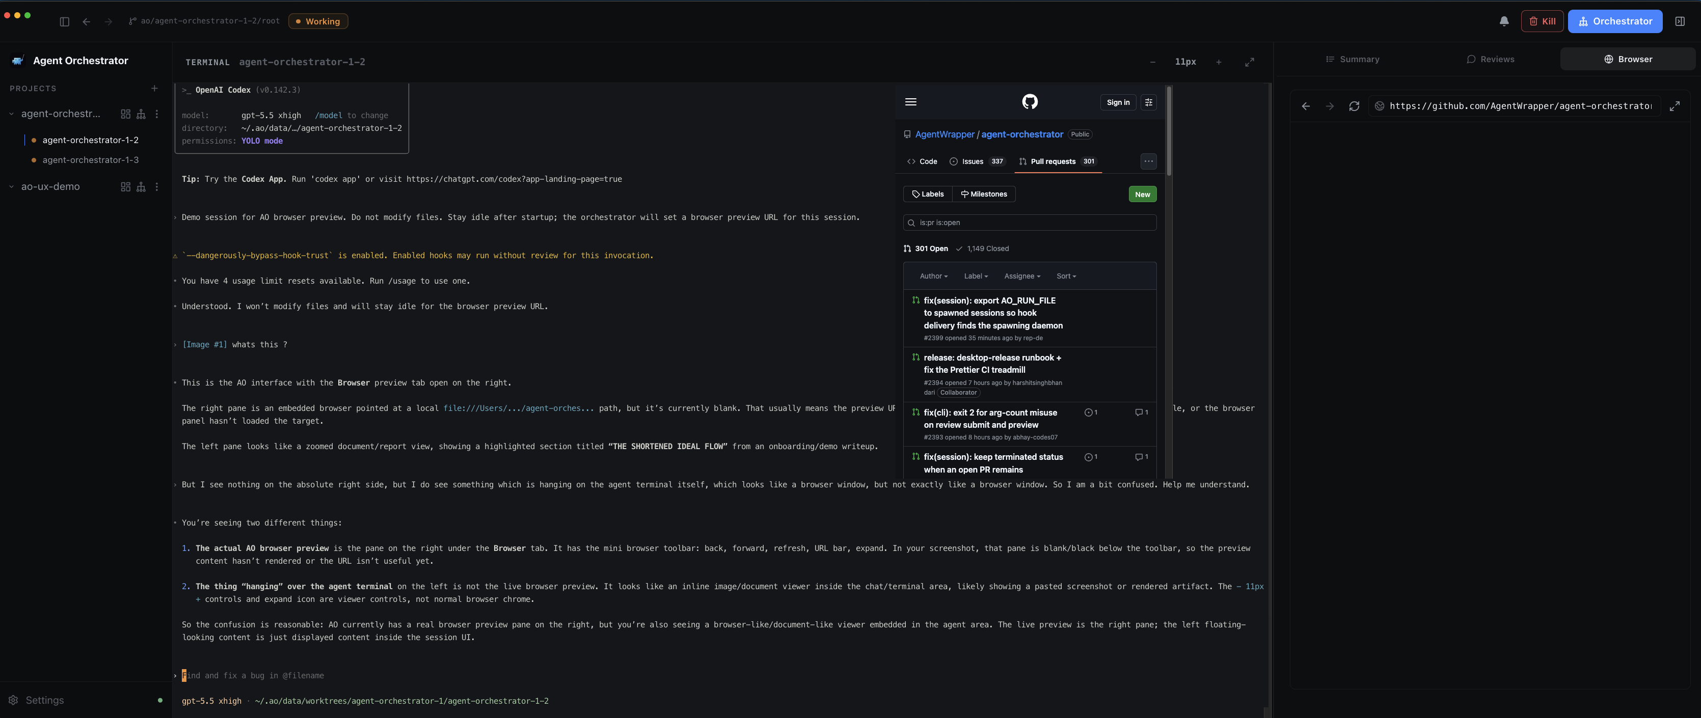Viewport: 1701px width, 718px height.
Task: Open more options for ao-ux-demo project
Action: click(x=156, y=187)
